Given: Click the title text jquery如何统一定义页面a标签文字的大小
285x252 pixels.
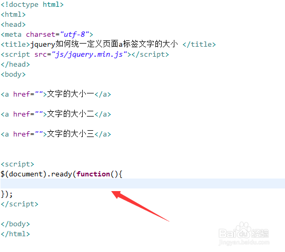Looking at the screenshot, I should 104,44.
